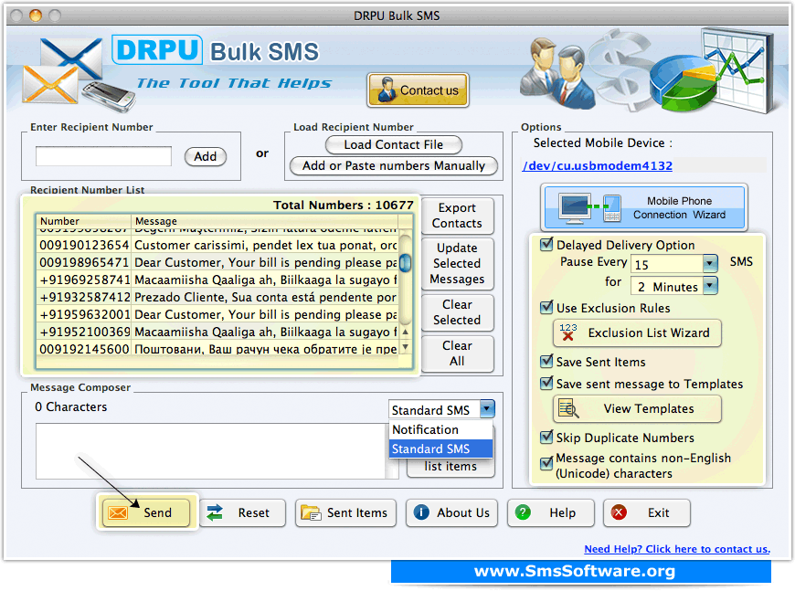
Task: Select row with number 009198965471
Action: (218, 262)
